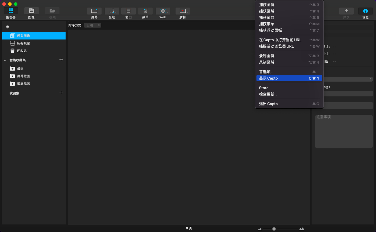Click the Organizer (整理器) grid icon

11,11
